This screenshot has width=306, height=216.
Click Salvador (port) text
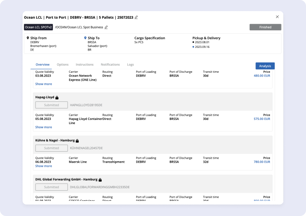[x=98, y=46]
